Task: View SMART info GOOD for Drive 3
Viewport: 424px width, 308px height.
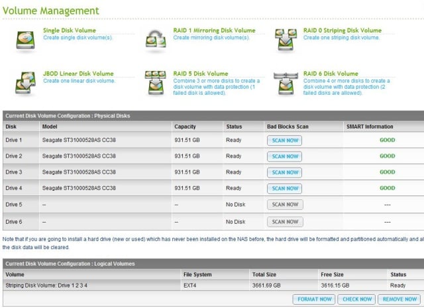Action: coord(387,172)
